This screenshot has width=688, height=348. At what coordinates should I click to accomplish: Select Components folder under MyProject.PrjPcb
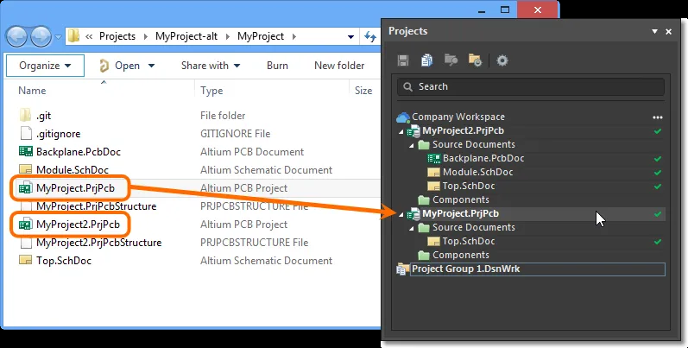click(x=461, y=256)
